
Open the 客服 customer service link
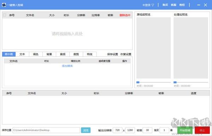pyautogui.click(x=173, y=5)
